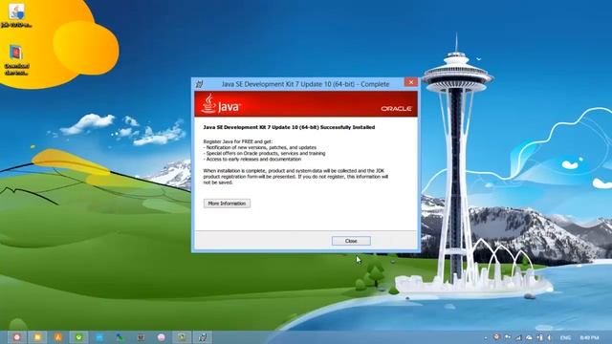Click the ENG language indicator
This screenshot has height=344, width=612.
(x=565, y=337)
